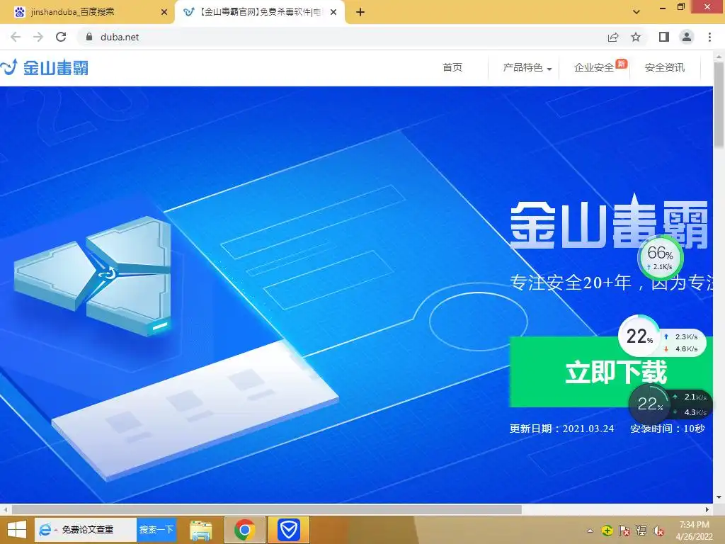Open File Explorer from taskbar
Image resolution: width=725 pixels, height=544 pixels.
[x=200, y=530]
